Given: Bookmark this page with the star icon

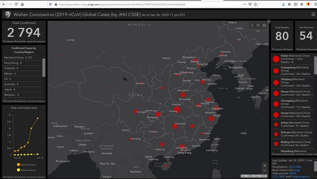Looking at the screenshot, I should (256, 4).
